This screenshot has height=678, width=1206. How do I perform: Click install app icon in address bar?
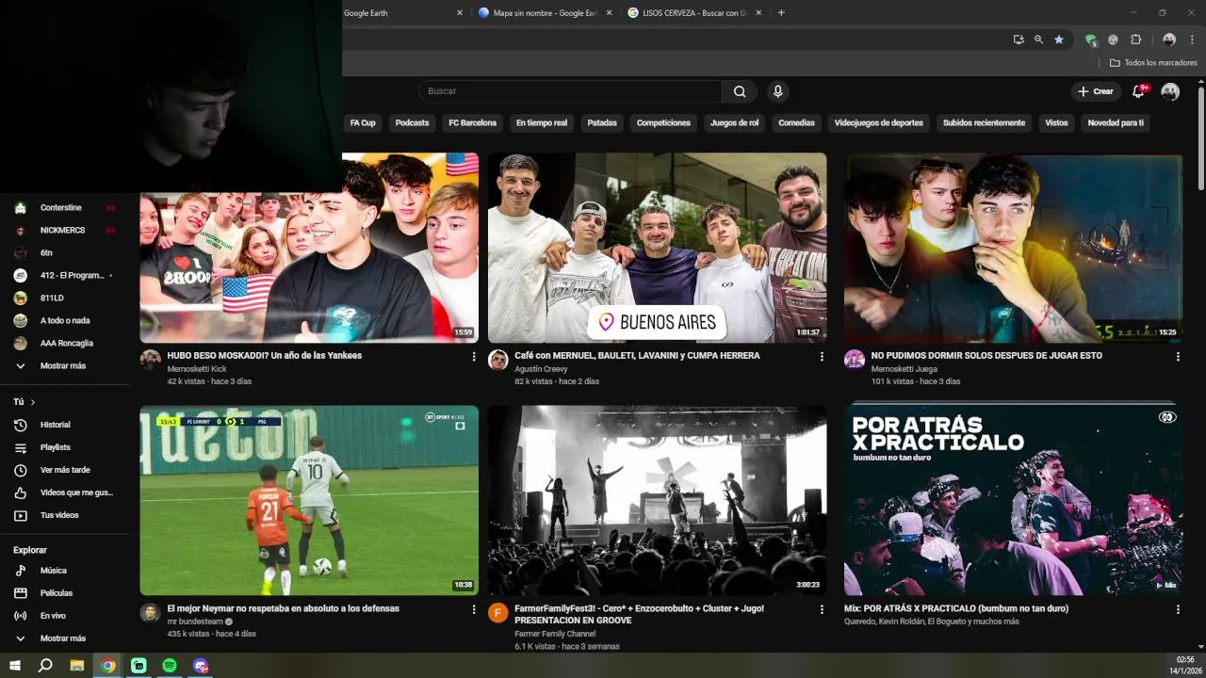click(1019, 40)
